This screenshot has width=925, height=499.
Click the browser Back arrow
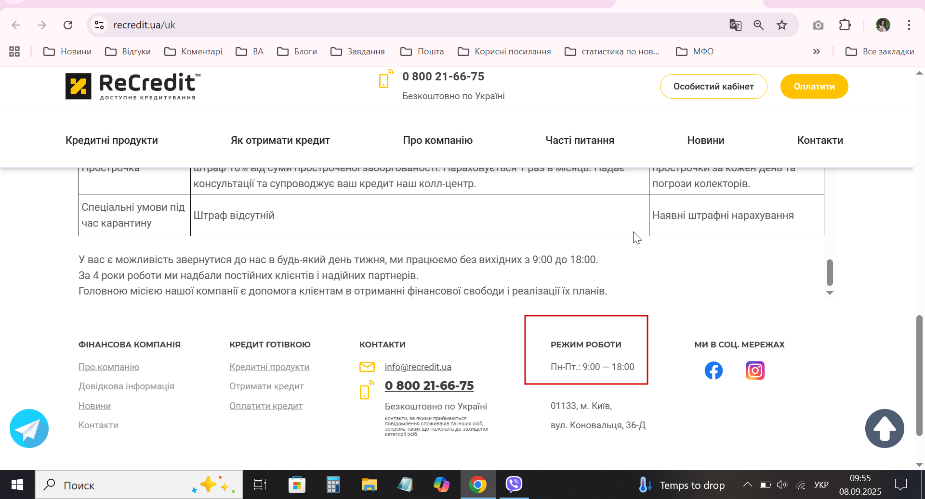(16, 25)
